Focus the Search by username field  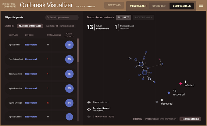point(62,17)
